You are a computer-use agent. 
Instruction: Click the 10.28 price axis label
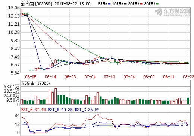pos(14,32)
